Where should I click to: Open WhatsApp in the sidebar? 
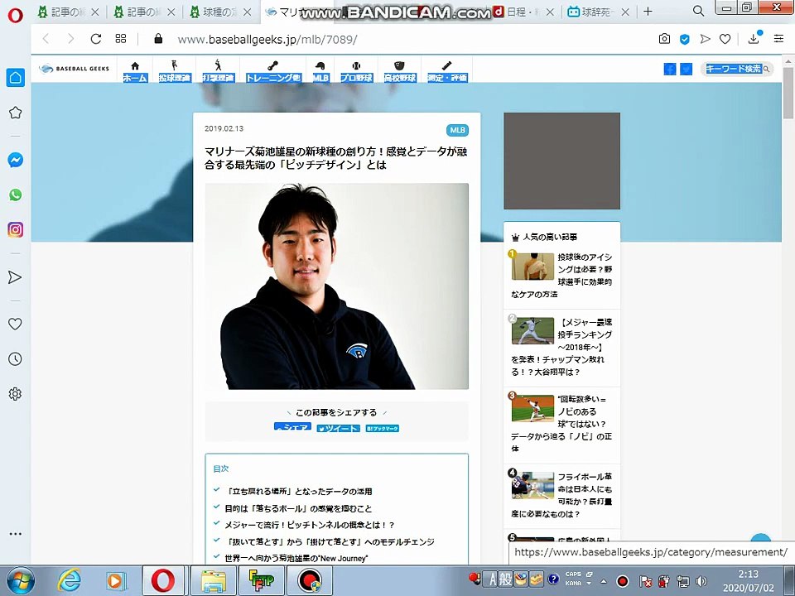click(x=15, y=195)
